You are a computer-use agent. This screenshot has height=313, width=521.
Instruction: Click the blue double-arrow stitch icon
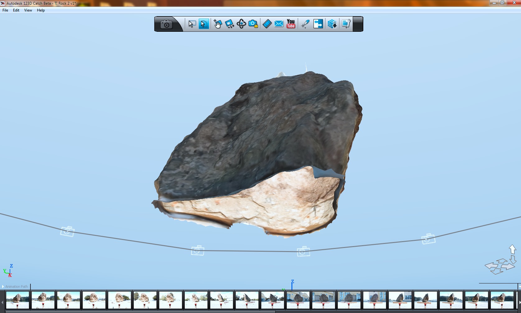pyautogui.click(x=318, y=24)
